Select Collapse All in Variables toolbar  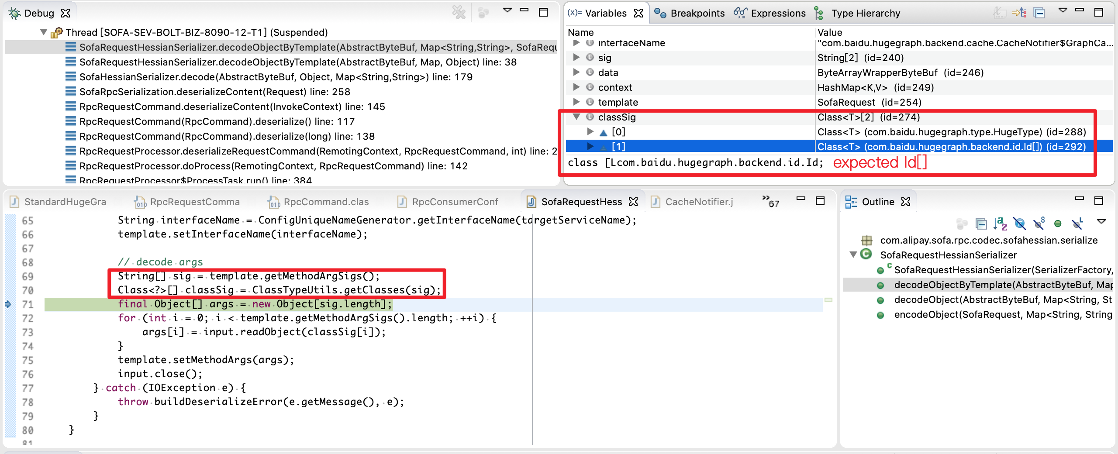(1039, 13)
